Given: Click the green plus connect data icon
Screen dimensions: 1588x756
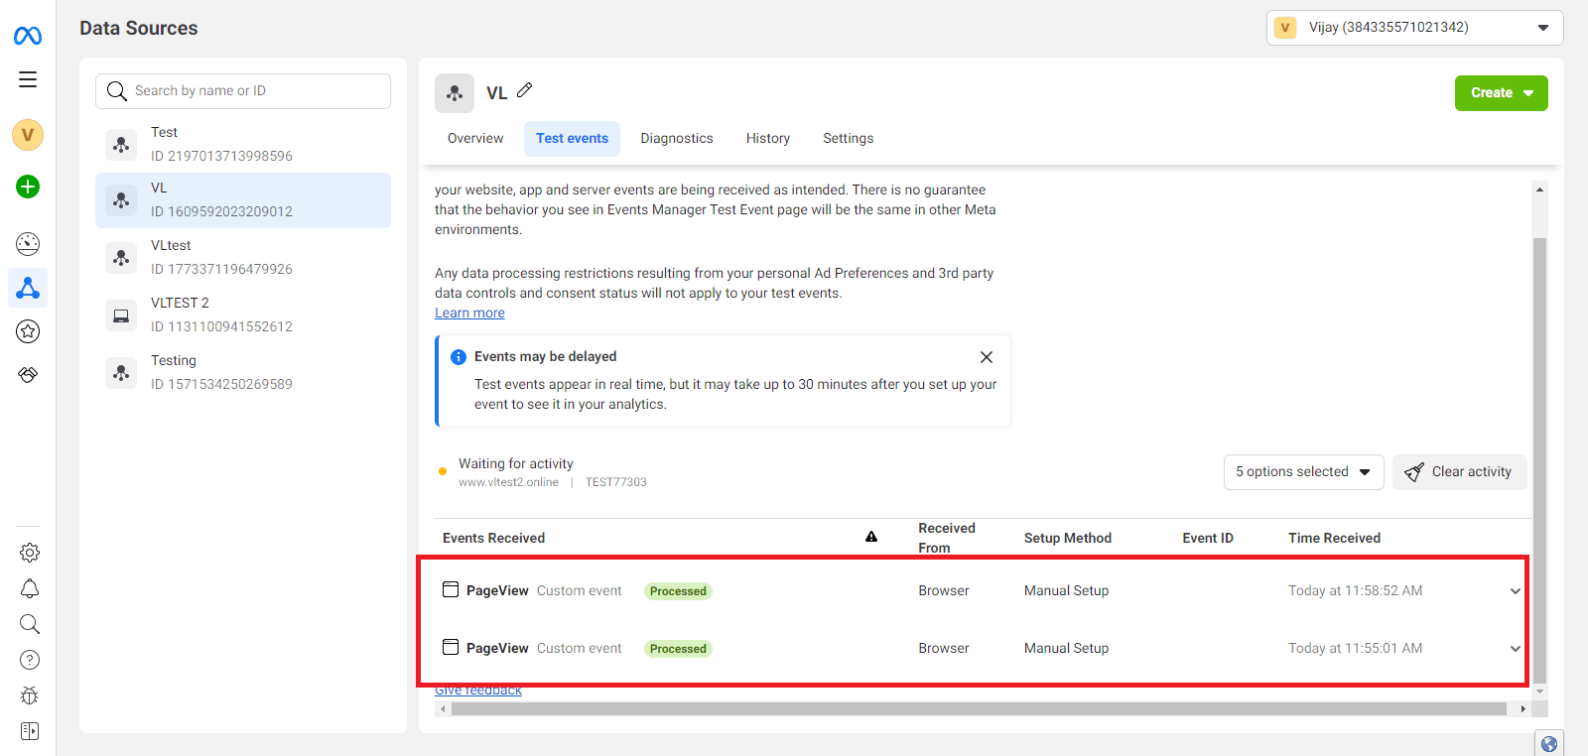Looking at the screenshot, I should pyautogui.click(x=28, y=187).
